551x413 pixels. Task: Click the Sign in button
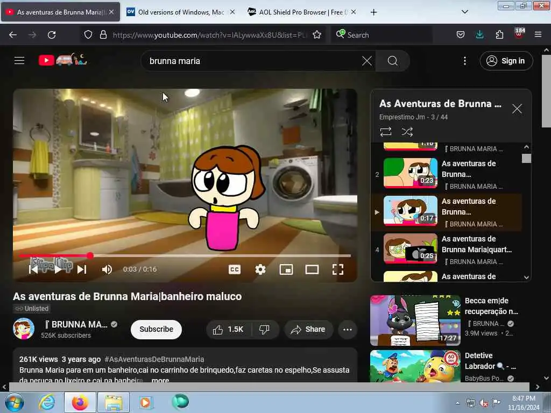506,61
